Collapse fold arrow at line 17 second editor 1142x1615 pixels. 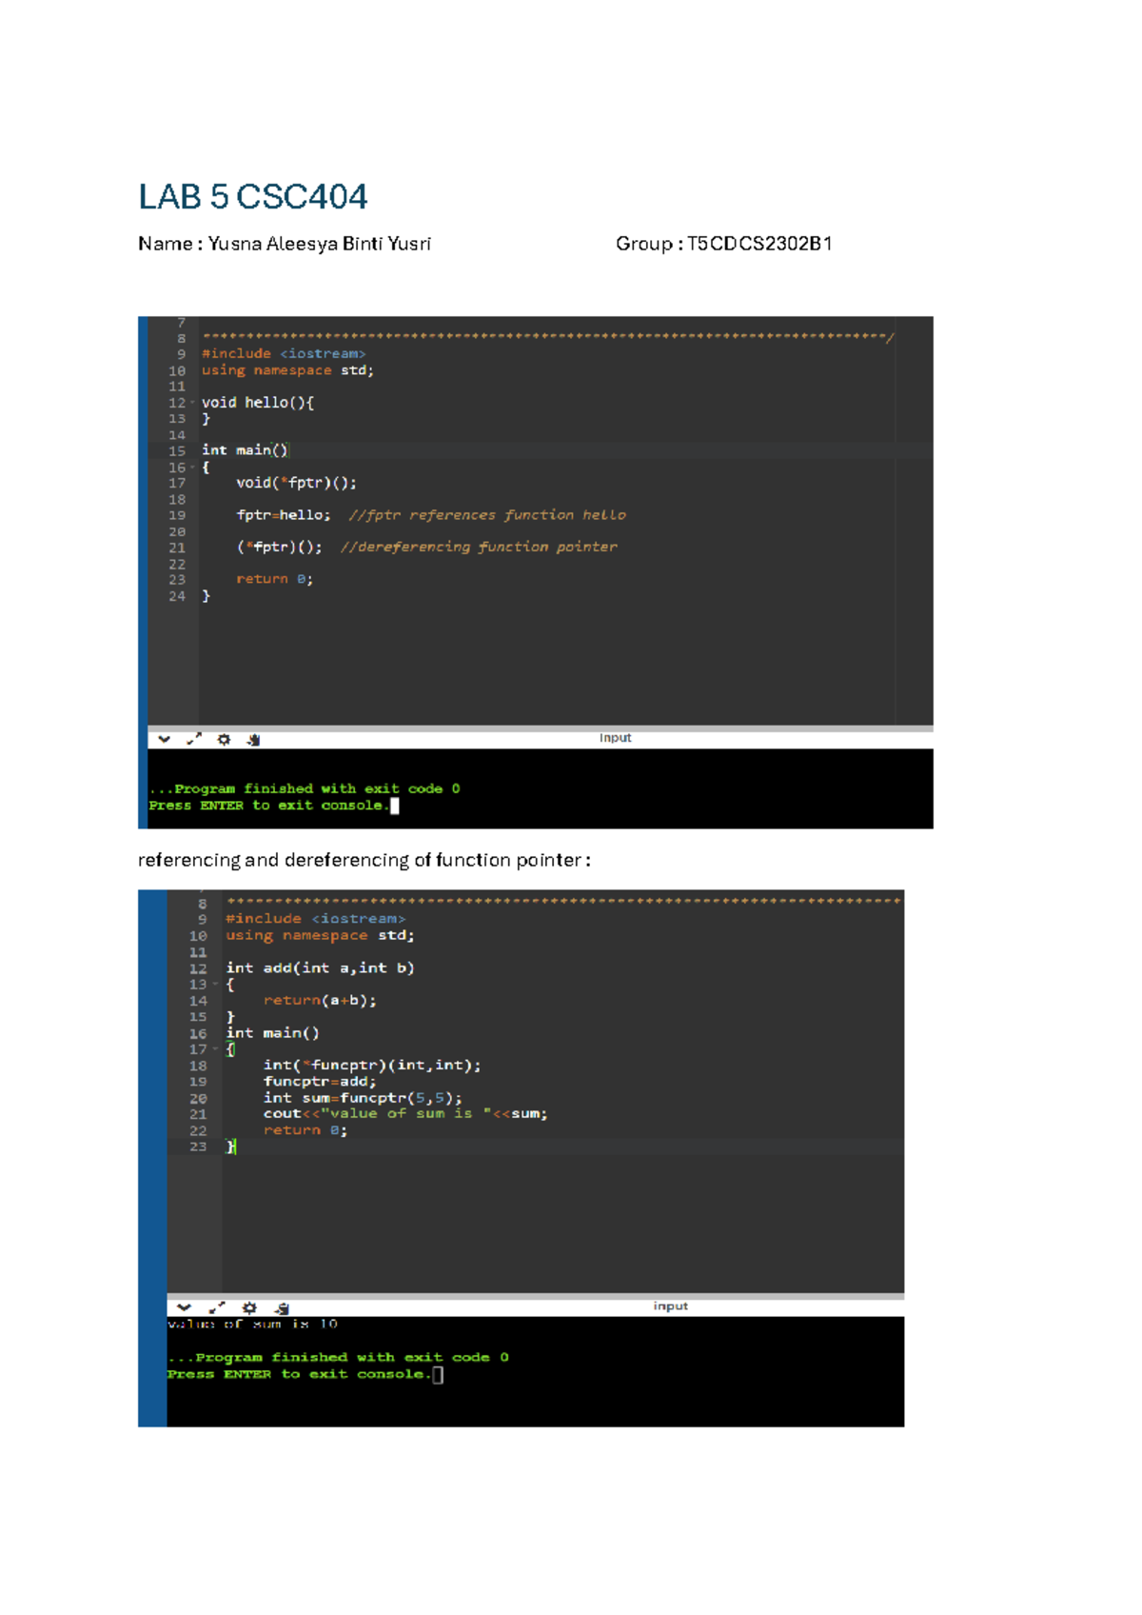click(x=215, y=1049)
